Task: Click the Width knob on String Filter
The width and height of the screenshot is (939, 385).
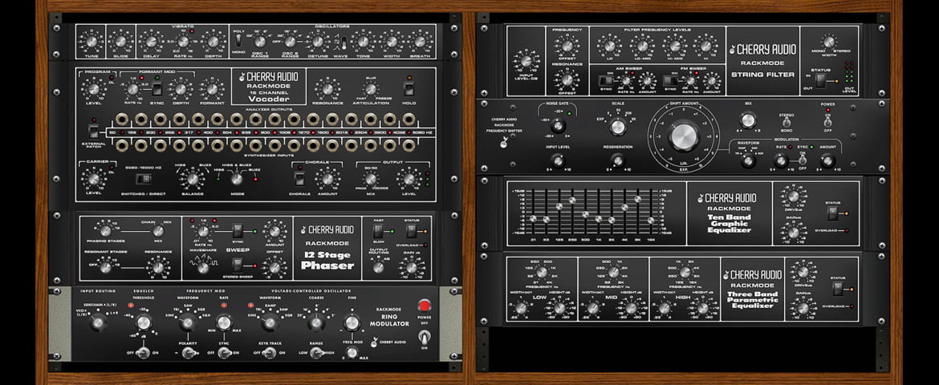Action: (829, 42)
